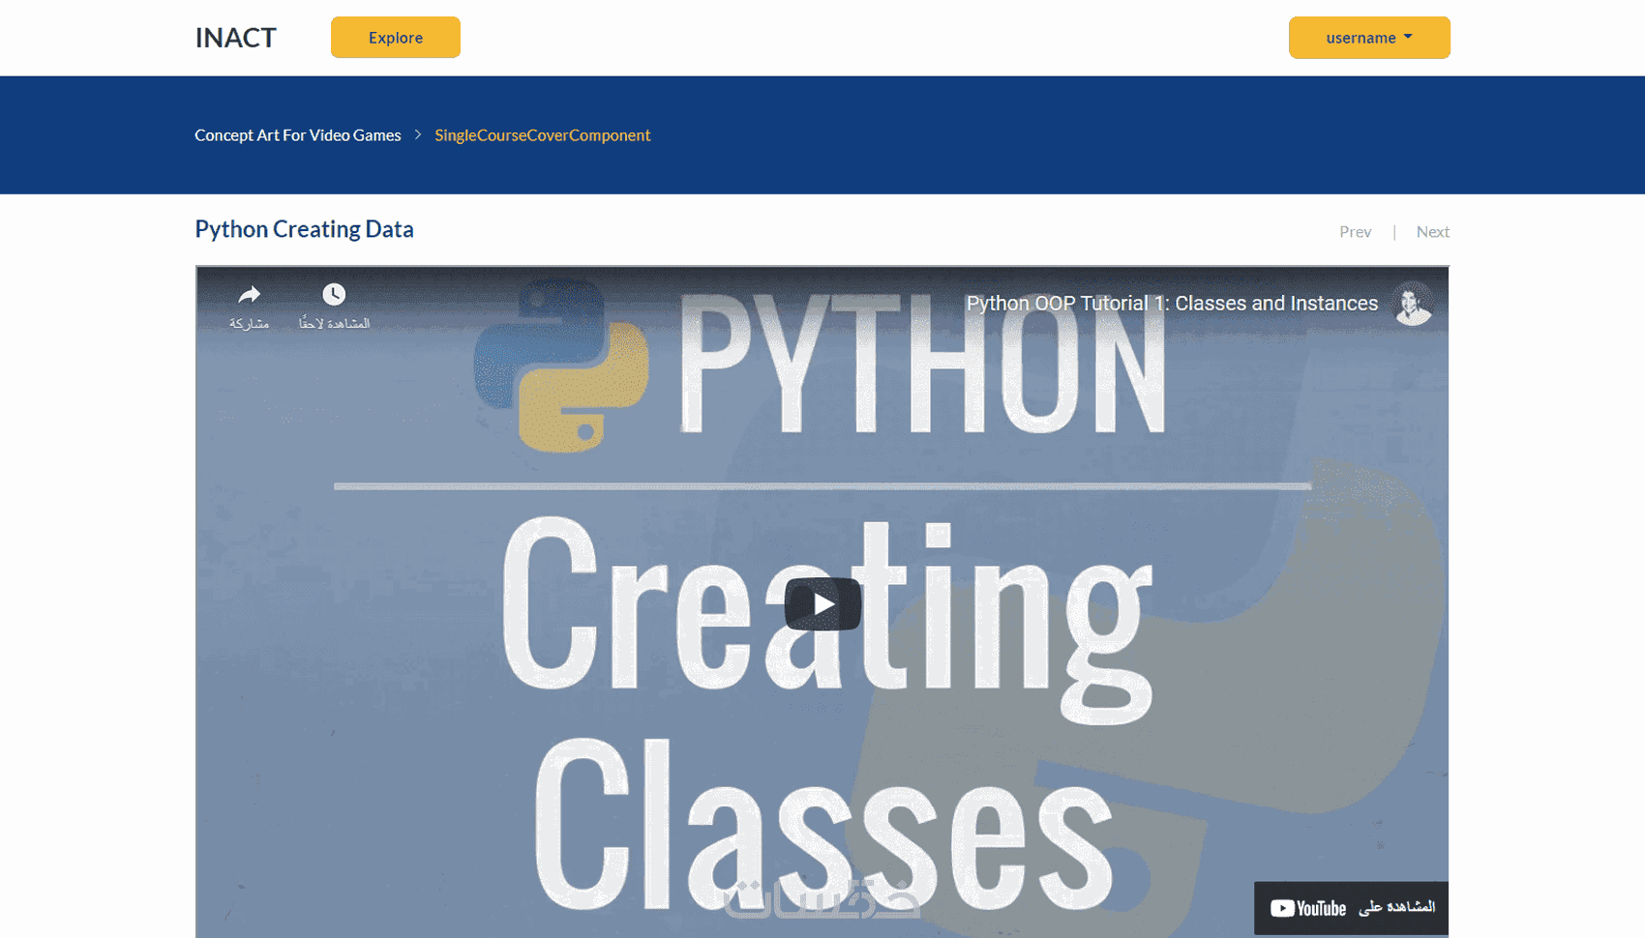Screen dimensions: 1645x938
Task: Click the video share arrow icon
Action: 250,295
